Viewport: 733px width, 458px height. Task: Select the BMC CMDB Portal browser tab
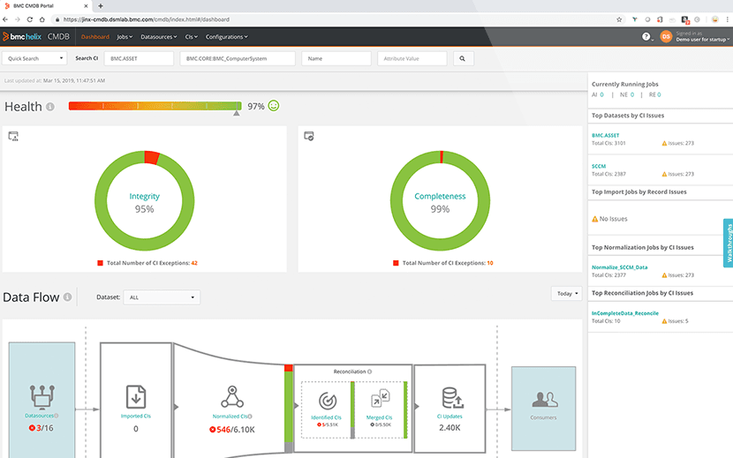point(46,6)
